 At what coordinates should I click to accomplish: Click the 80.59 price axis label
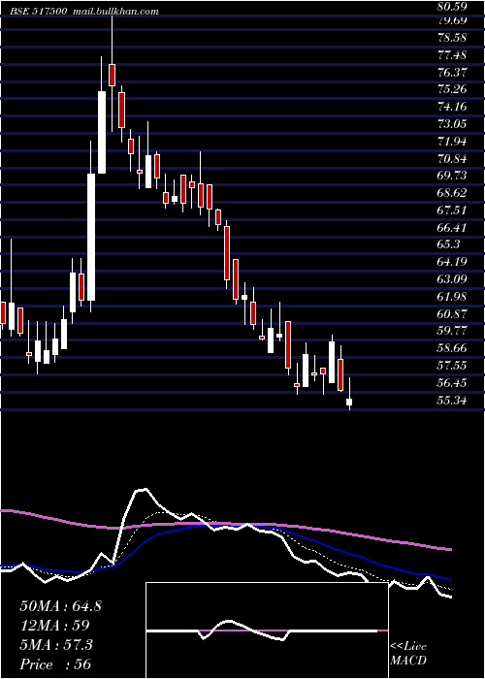[x=451, y=7]
